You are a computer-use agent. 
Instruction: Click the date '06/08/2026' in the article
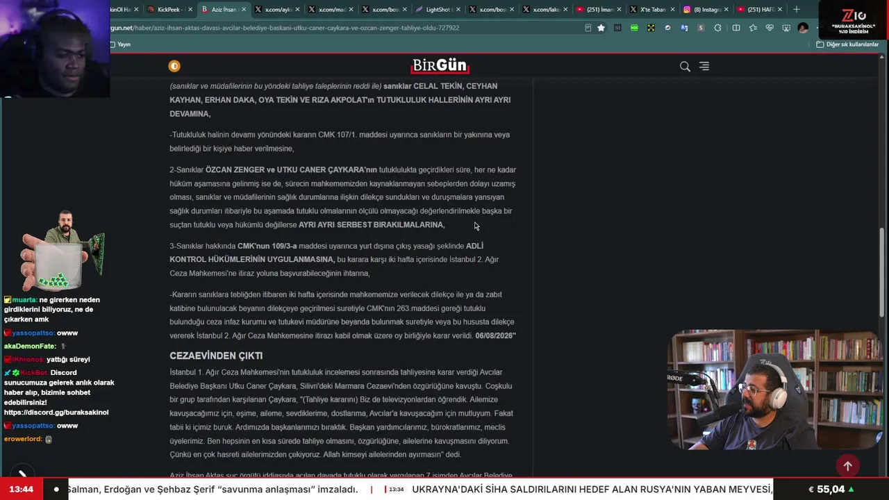tap(495, 336)
